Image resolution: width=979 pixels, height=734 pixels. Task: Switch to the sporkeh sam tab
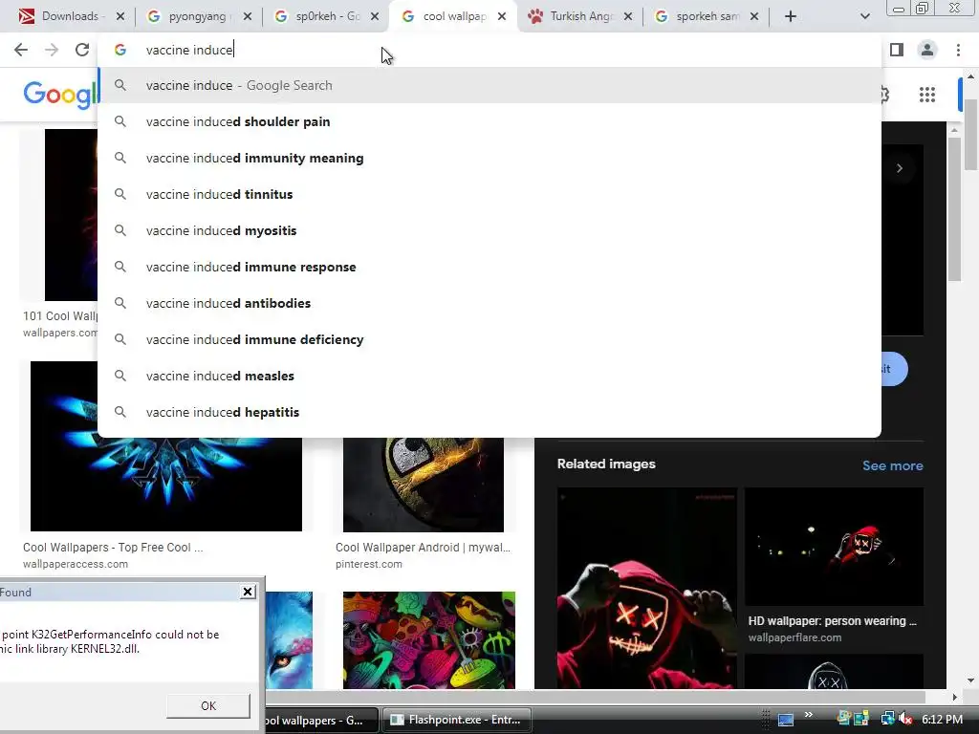click(699, 16)
